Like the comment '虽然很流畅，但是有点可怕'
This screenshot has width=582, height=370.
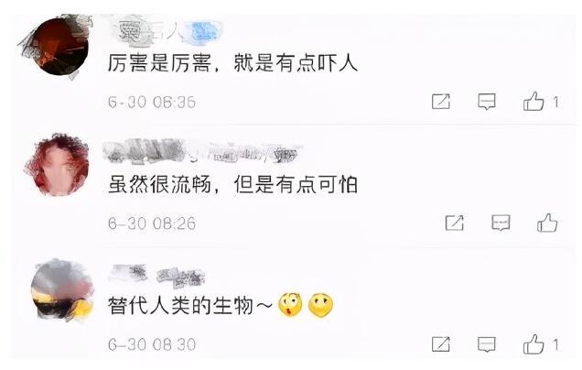[547, 223]
